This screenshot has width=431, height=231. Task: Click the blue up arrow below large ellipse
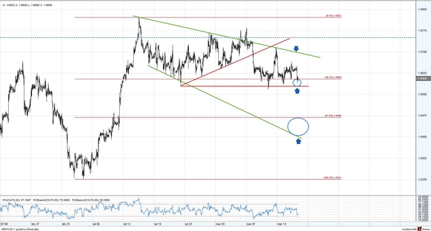click(298, 141)
